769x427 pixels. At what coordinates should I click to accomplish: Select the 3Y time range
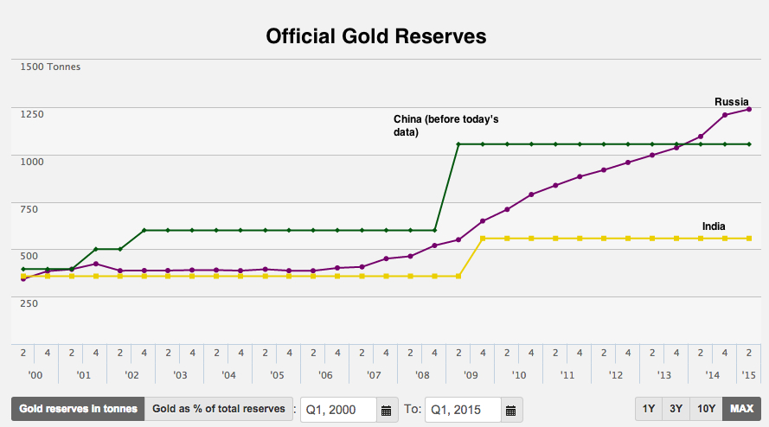click(x=676, y=409)
